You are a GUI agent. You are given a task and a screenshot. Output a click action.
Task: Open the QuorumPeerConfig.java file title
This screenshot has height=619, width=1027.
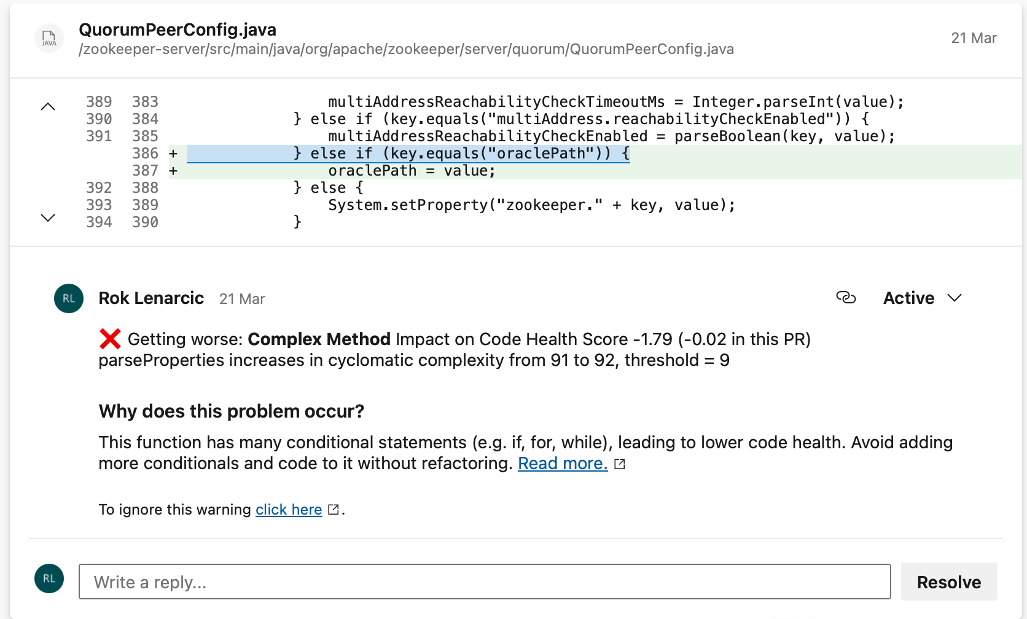coord(178,29)
